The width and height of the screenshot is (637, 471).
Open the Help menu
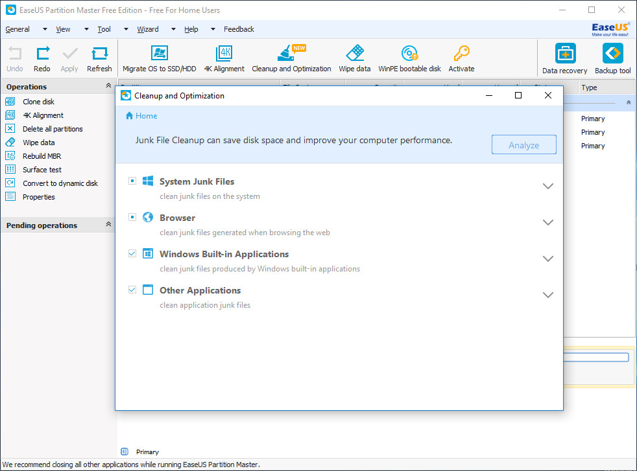pyautogui.click(x=191, y=29)
